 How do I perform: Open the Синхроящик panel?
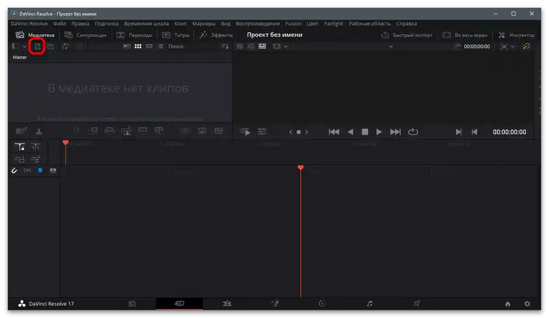85,35
